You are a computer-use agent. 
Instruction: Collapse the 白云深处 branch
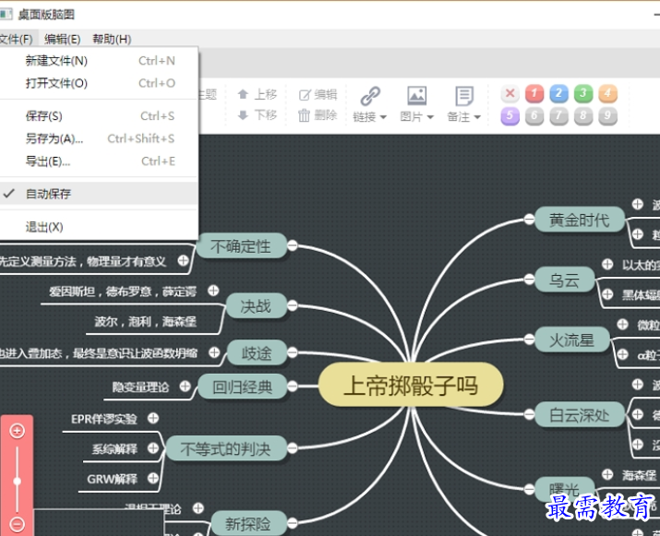[529, 414]
